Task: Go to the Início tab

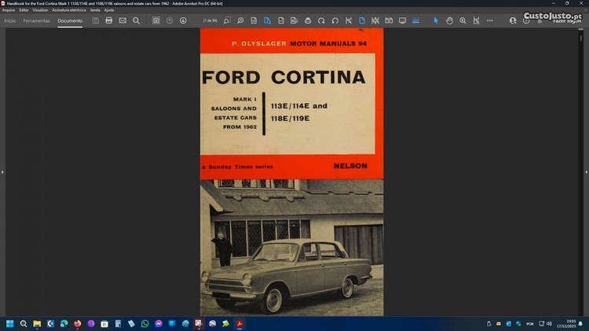Action: pyautogui.click(x=10, y=20)
